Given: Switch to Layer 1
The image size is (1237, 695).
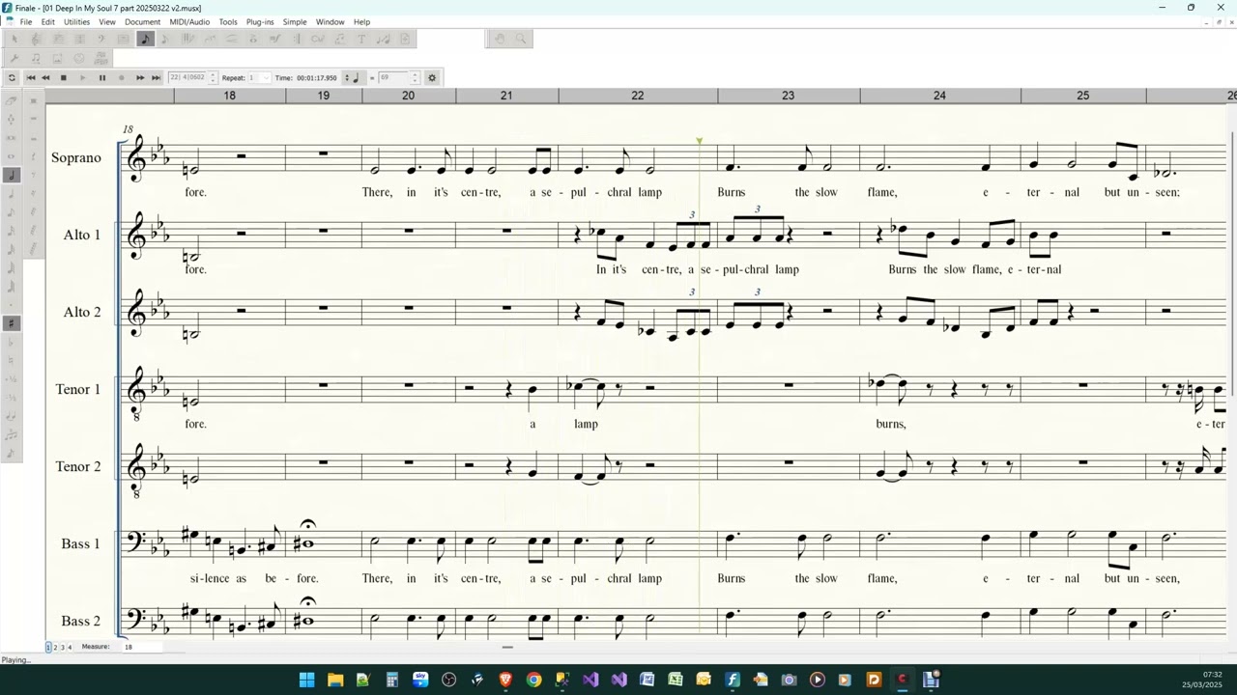Looking at the screenshot, I should click(48, 647).
